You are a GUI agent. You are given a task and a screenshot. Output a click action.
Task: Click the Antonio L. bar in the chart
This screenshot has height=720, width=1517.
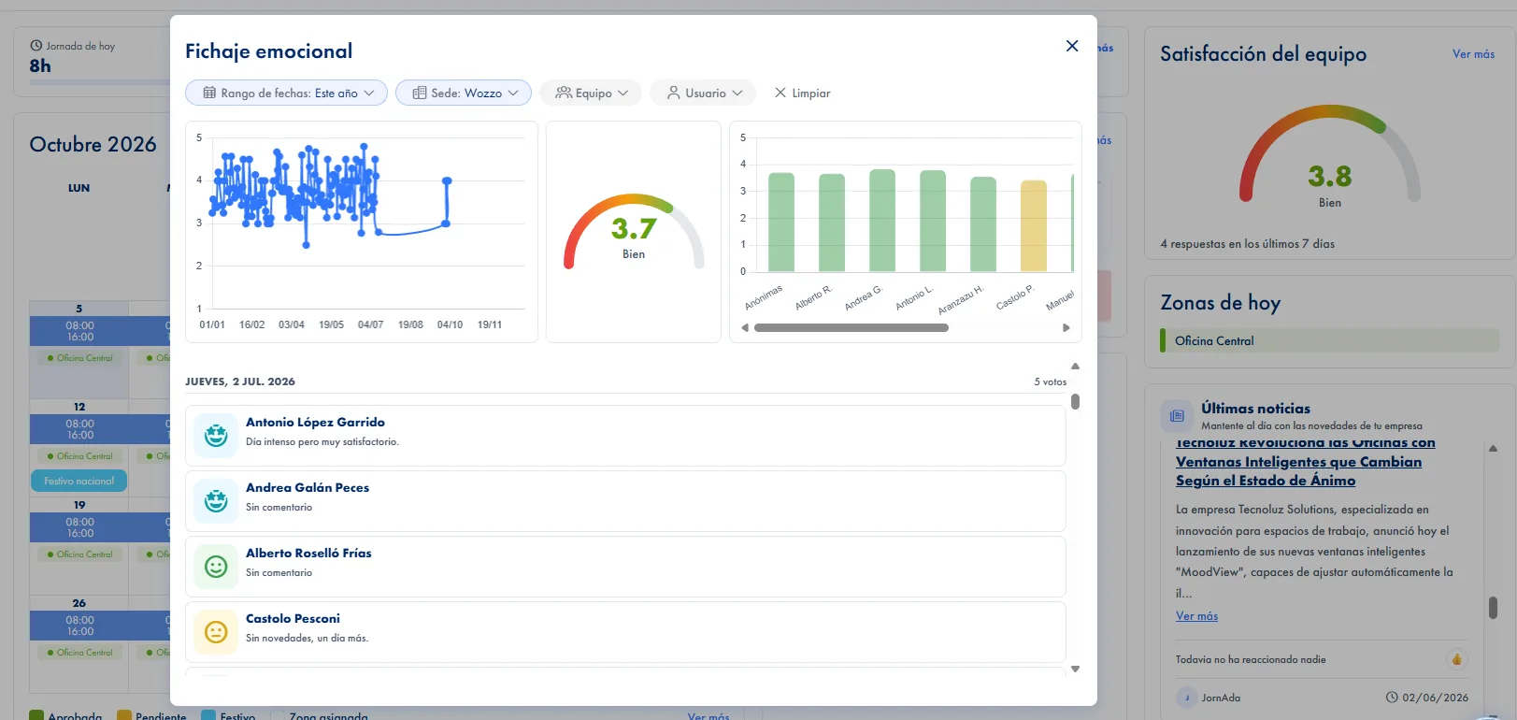point(933,222)
